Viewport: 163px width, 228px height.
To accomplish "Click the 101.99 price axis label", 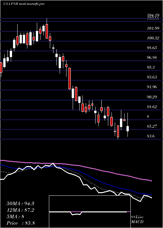I will point(153,29).
